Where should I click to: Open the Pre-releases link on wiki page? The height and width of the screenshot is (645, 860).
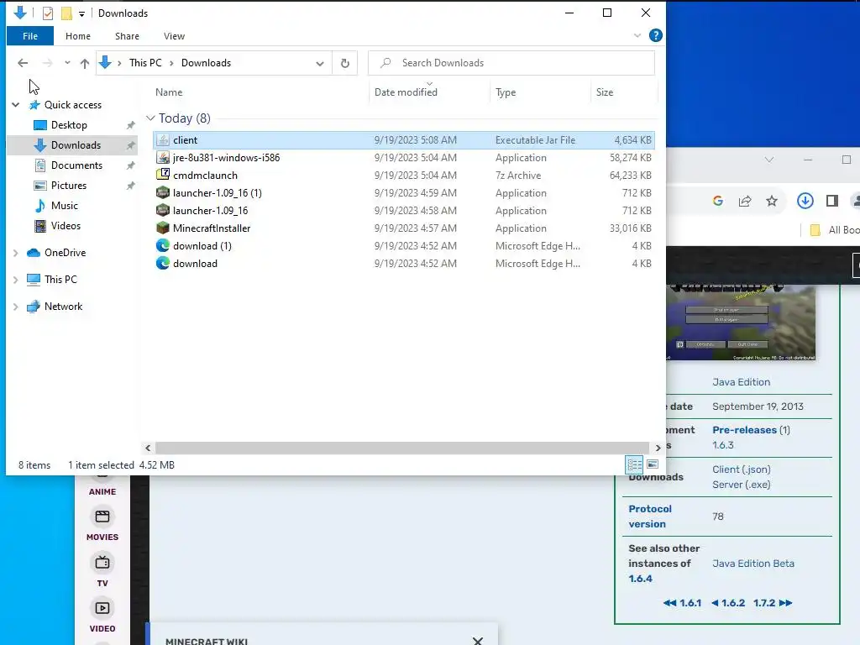click(x=744, y=430)
